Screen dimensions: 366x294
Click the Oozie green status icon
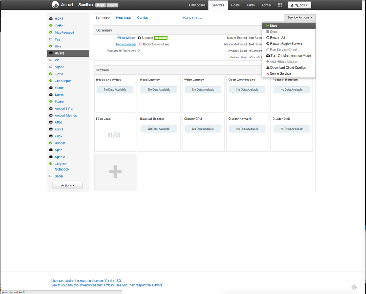pos(51,74)
